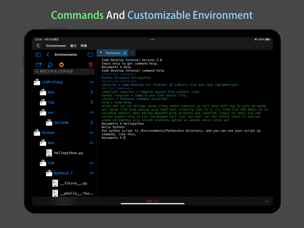Go back with the left chevron

coord(48,55)
